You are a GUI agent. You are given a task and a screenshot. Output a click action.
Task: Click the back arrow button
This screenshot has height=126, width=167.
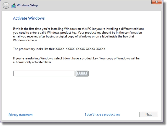6,6
